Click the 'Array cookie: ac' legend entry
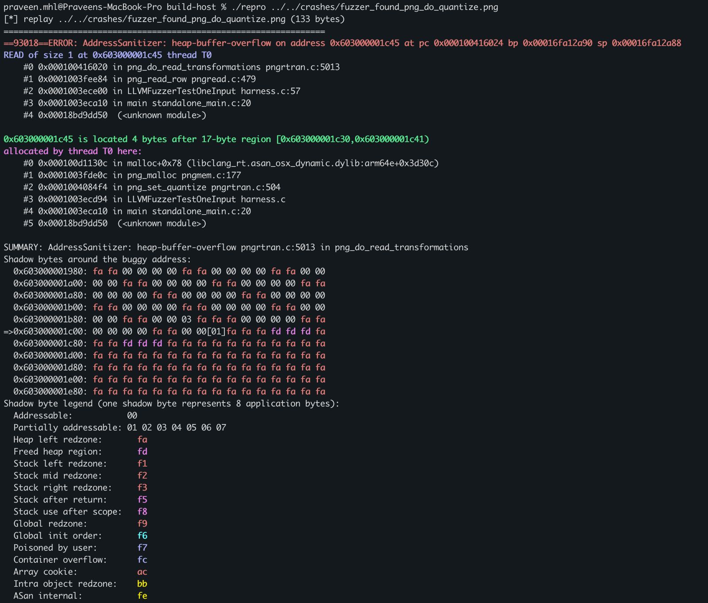This screenshot has width=708, height=603. [x=80, y=572]
